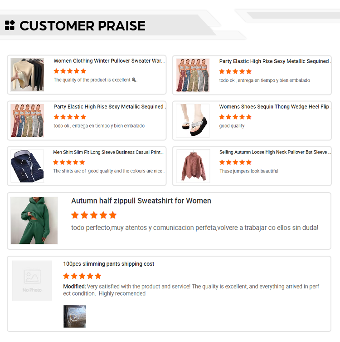Click Selling Autumn Loose High Neck Pullover title
The height and width of the screenshot is (342, 340).
pyautogui.click(x=275, y=152)
